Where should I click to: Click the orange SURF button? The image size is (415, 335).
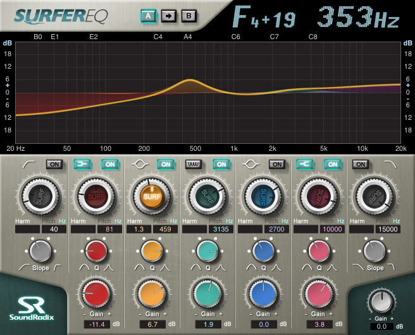click(152, 197)
